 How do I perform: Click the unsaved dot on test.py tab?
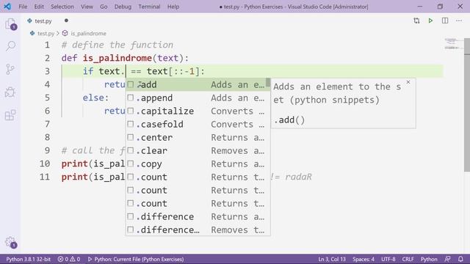click(66, 21)
